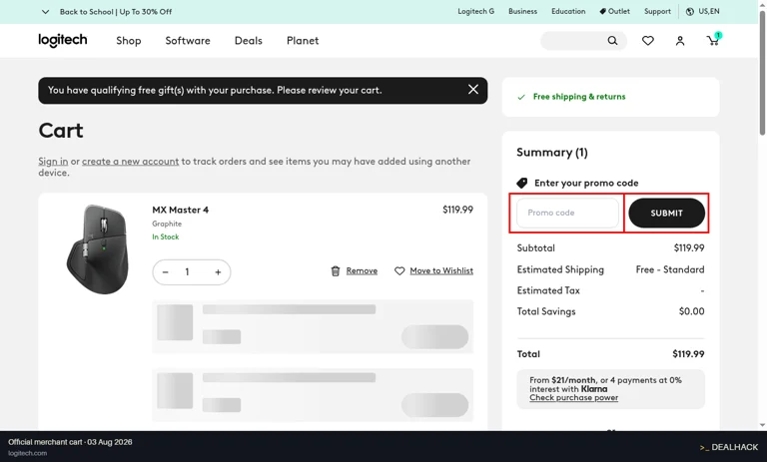Open the Software menu
The height and width of the screenshot is (462, 767).
coord(188,41)
